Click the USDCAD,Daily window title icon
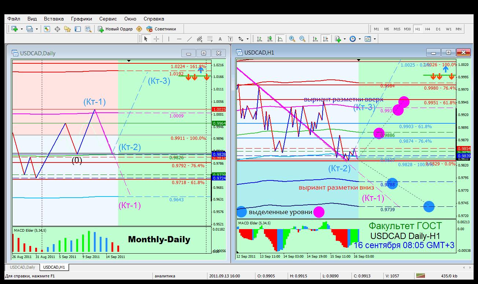Viewport: 478px width, 284px height. pyautogui.click(x=15, y=53)
